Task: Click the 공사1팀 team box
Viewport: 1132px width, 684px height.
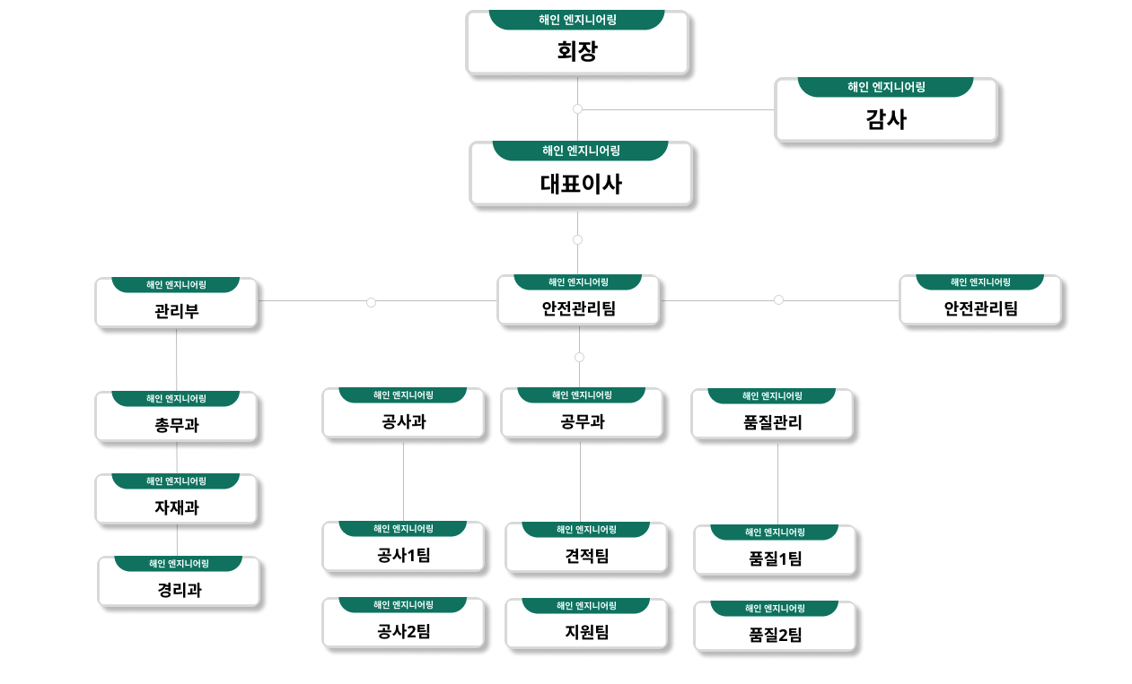Action: pos(403,547)
